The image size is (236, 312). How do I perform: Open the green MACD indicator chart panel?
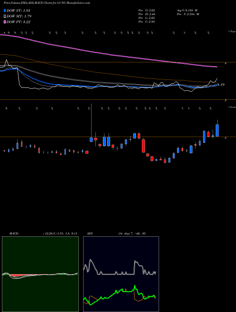tap(40, 274)
